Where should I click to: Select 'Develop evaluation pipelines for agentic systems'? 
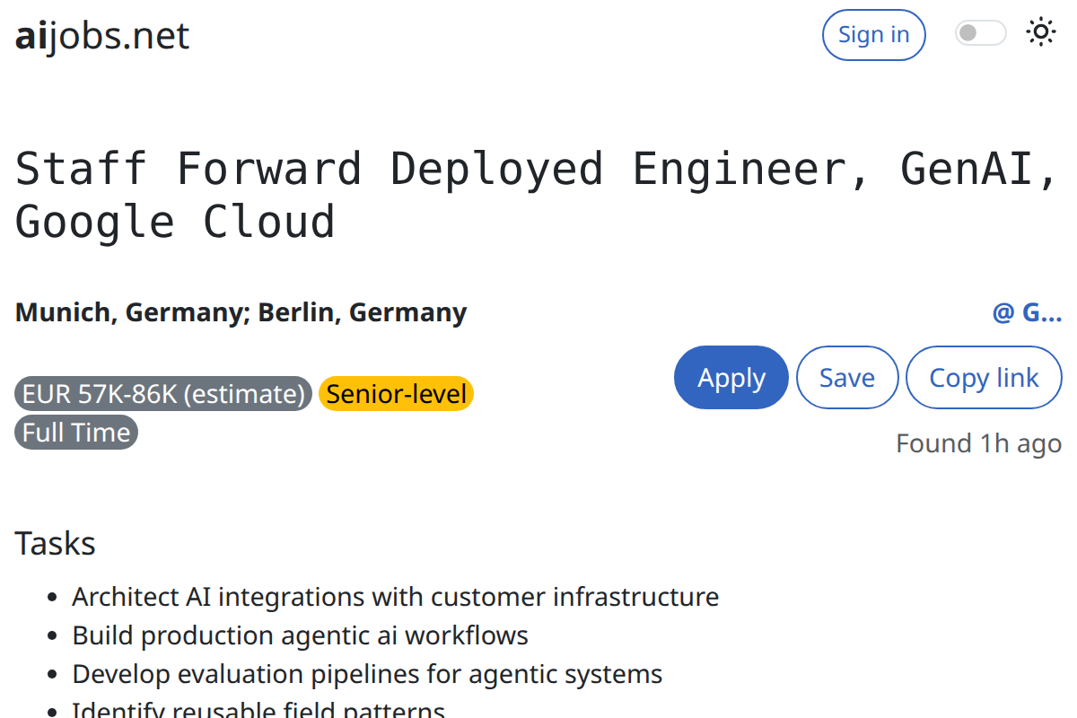[368, 674]
